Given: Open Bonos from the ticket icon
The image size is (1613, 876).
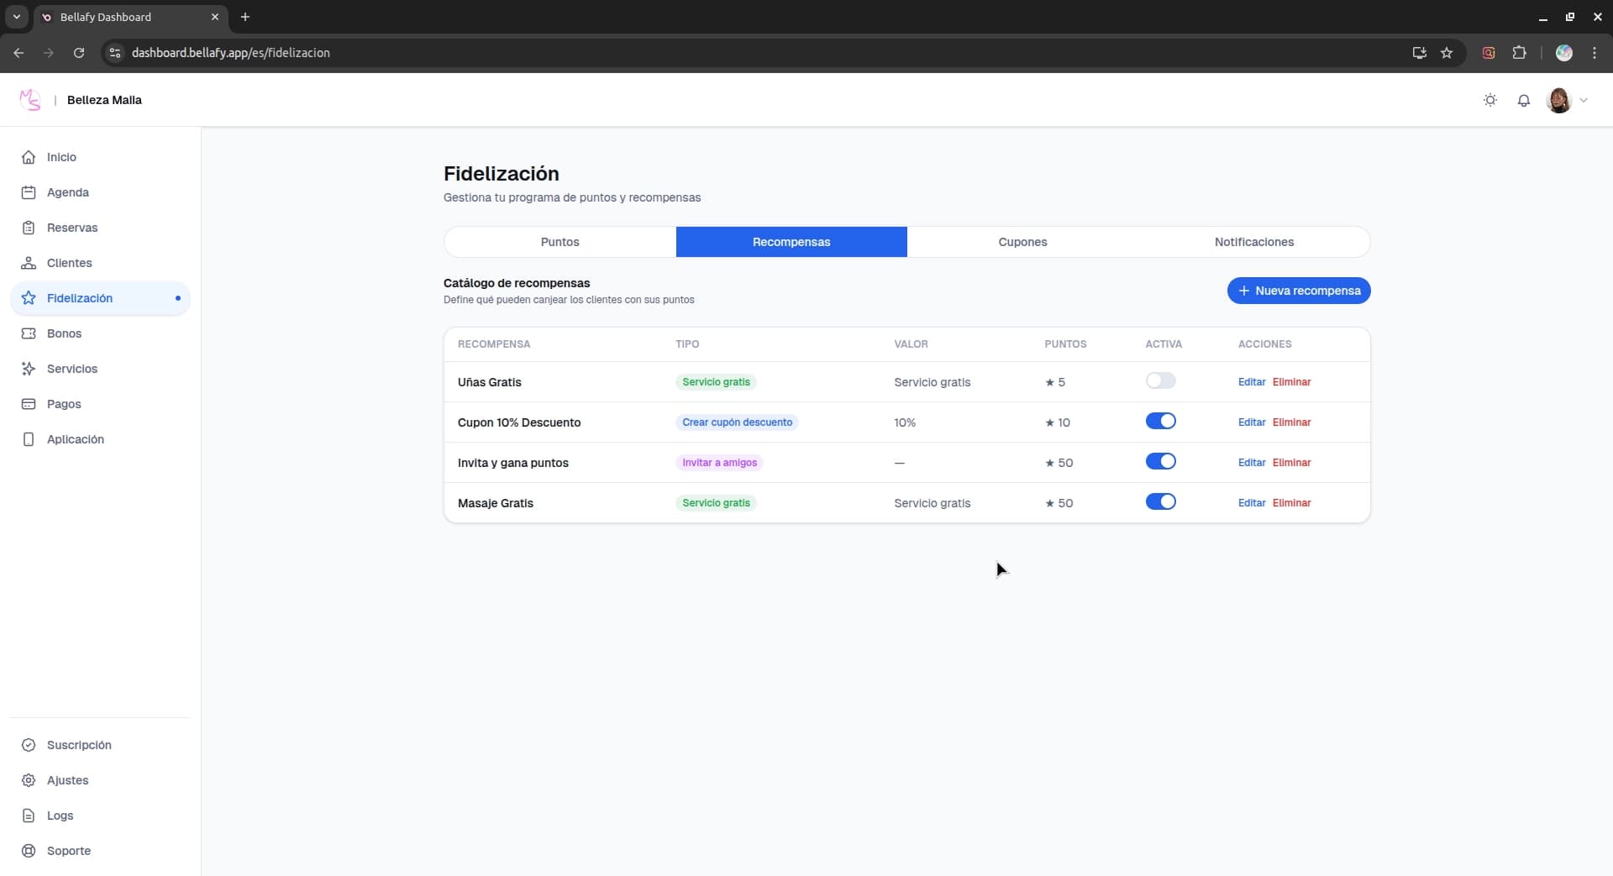Looking at the screenshot, I should click(29, 333).
